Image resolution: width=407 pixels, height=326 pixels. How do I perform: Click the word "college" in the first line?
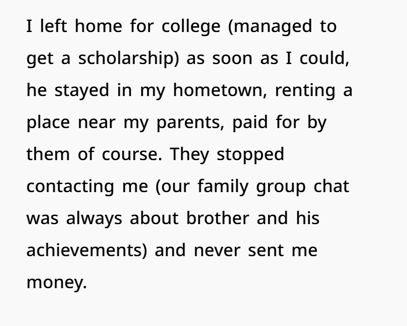point(191,27)
